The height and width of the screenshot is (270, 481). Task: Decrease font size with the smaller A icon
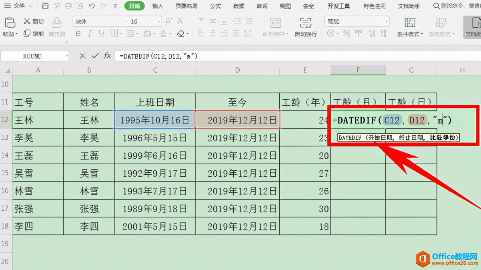pos(180,22)
